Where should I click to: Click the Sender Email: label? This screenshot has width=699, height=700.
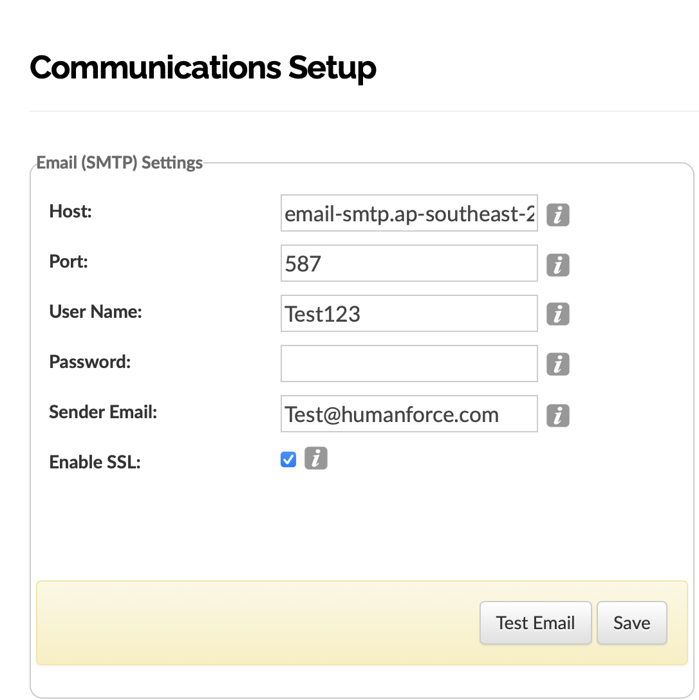[x=103, y=412]
